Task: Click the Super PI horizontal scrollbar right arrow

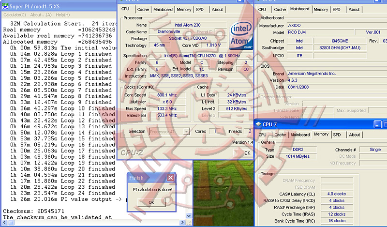Action: (182, 222)
